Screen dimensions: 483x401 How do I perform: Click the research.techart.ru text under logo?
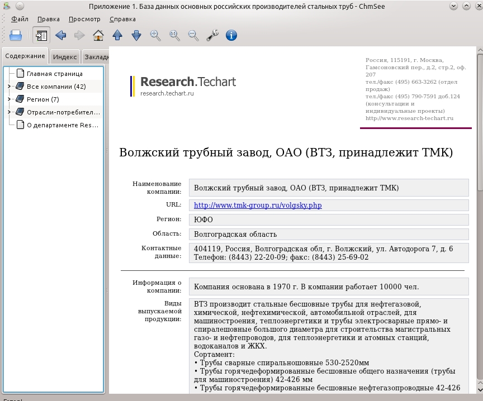167,93
